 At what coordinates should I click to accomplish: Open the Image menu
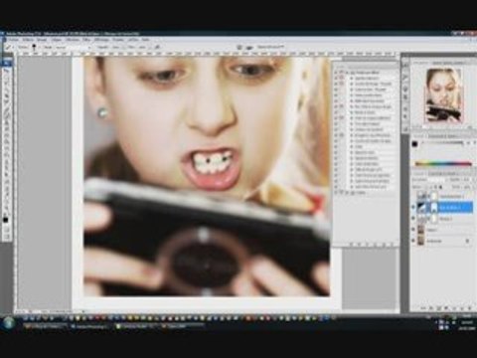(42, 40)
